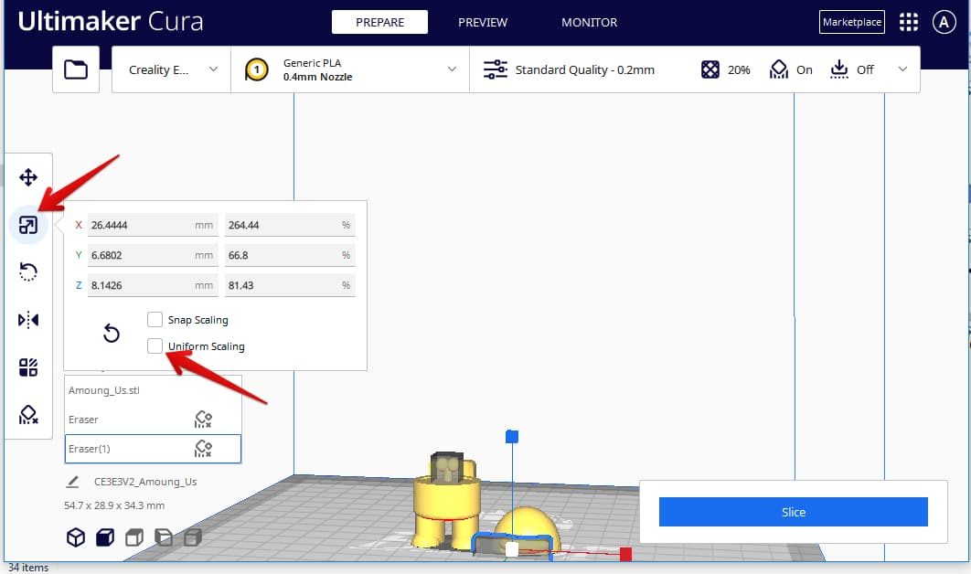Click the extruder 1 material icon
Screen dimensions: 971x574
pos(256,69)
